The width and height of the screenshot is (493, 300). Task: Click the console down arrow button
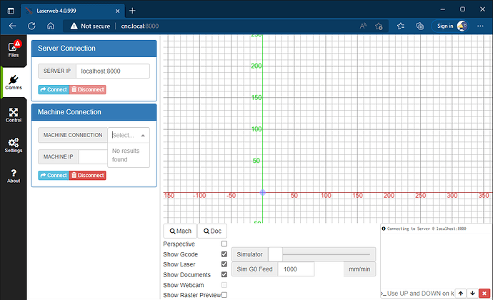pos(472,294)
